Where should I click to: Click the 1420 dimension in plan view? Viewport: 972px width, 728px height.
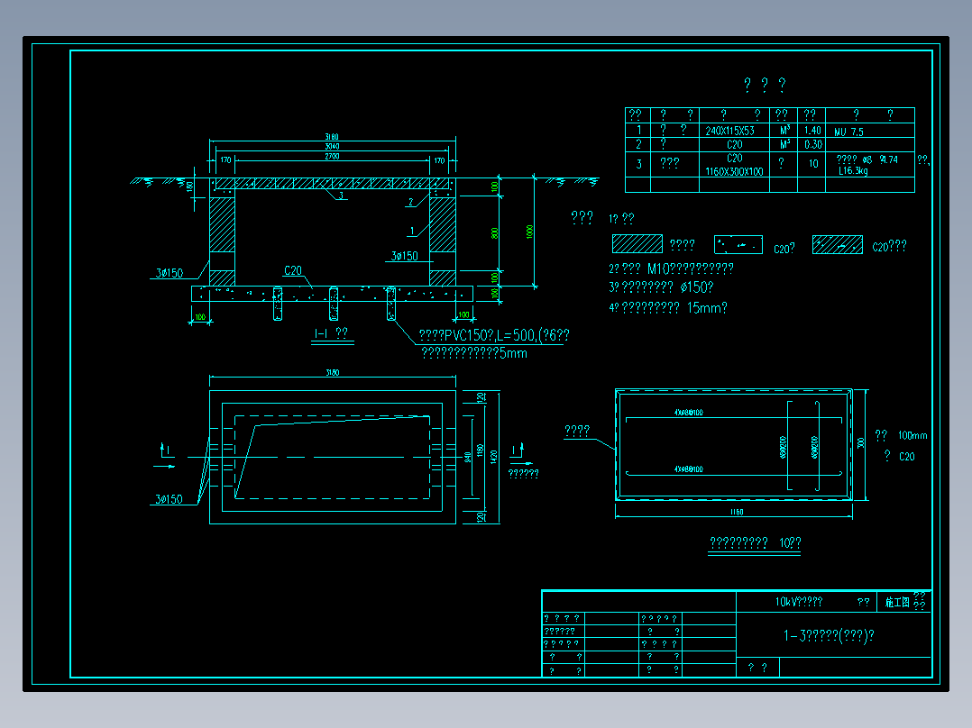click(494, 458)
